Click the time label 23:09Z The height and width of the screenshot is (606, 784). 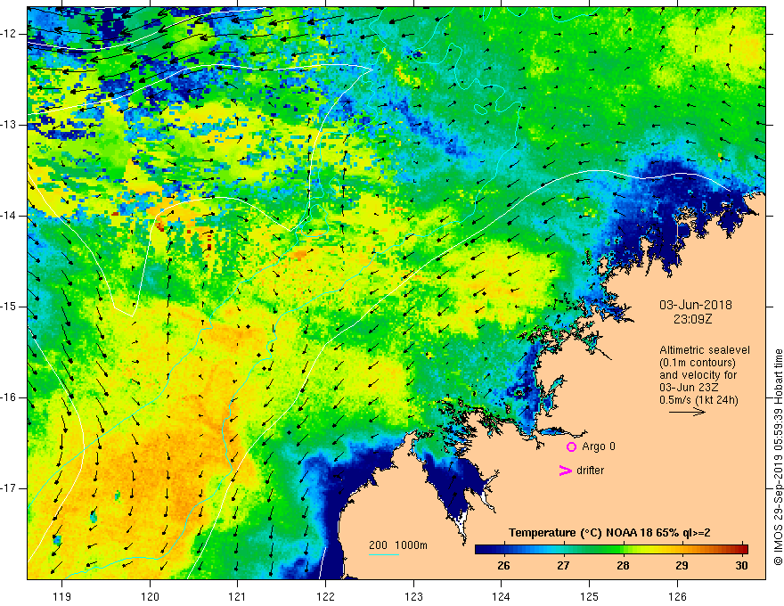pyautogui.click(x=692, y=319)
